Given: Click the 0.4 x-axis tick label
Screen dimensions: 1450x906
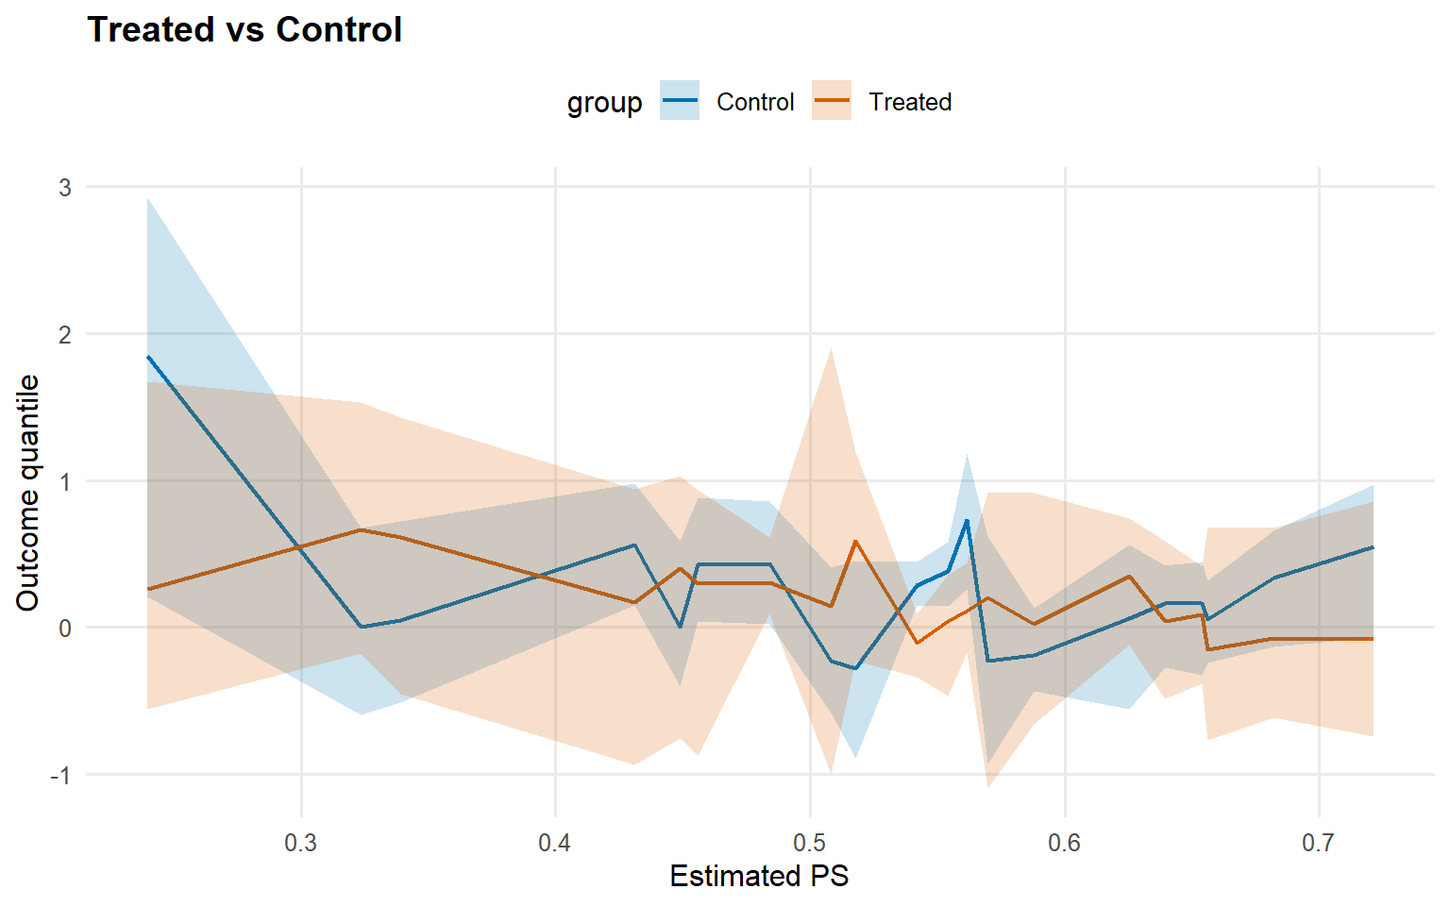Looking at the screenshot, I should pos(555,843).
